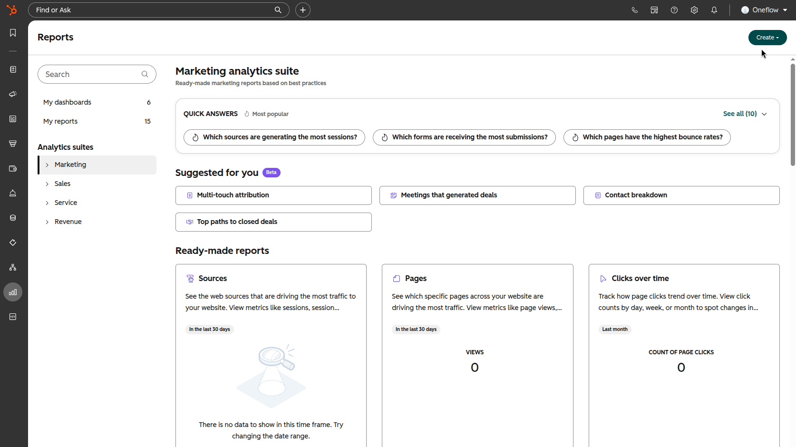Click the Meetings that generated deals calendar icon

click(394, 195)
